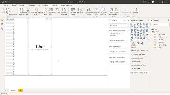Select the funnel visual icon
The height and width of the screenshot is (95, 170).
(135, 30)
